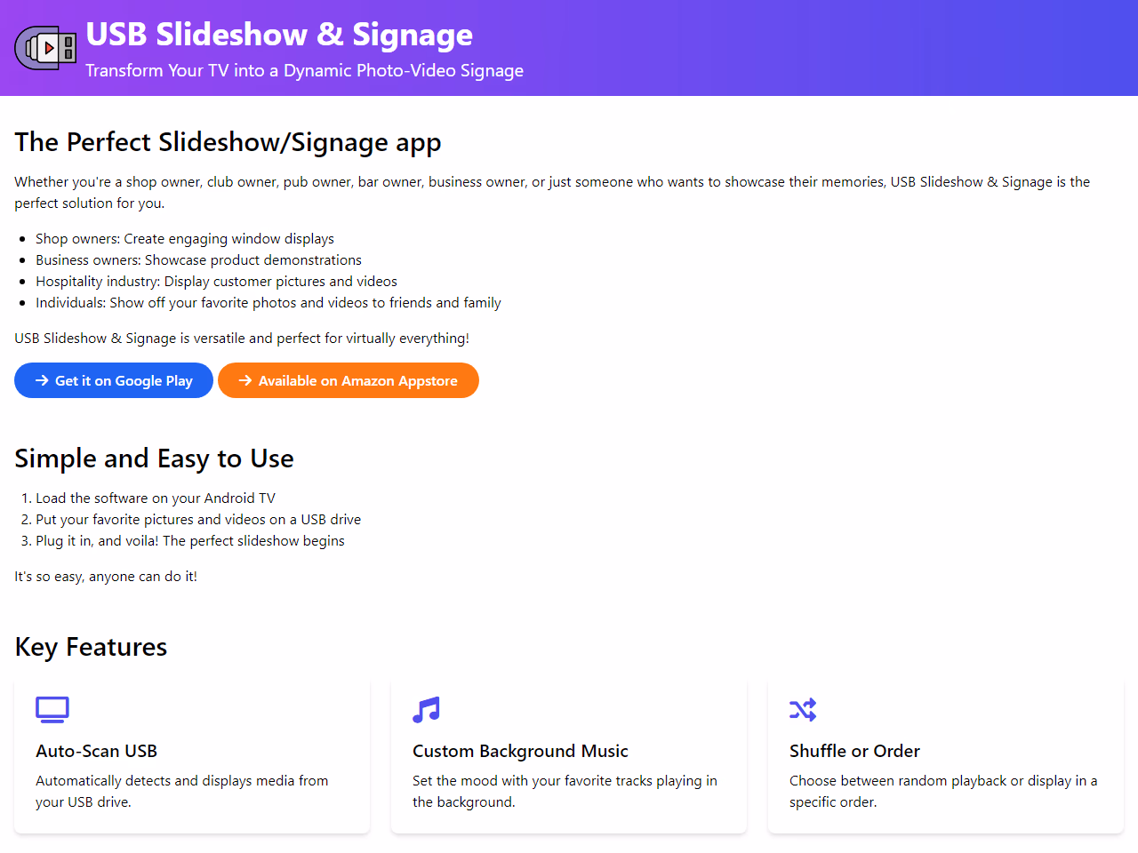
Task: Click the 'Shop owners' bullet list item
Action: 185,239
